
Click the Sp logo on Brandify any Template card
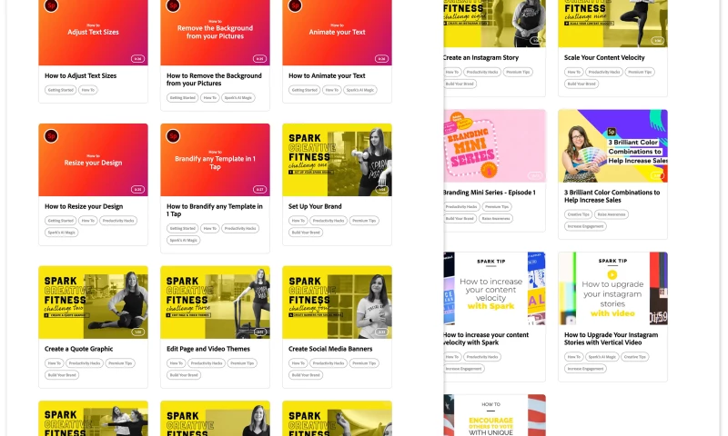tap(173, 136)
